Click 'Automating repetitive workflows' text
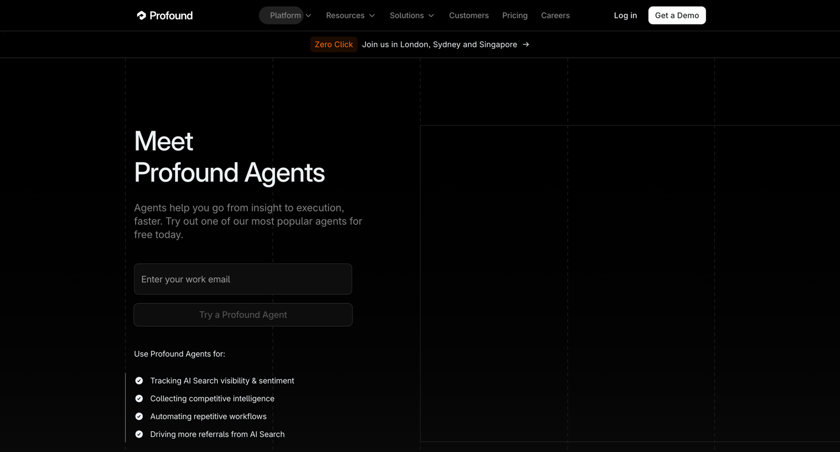 click(x=208, y=416)
